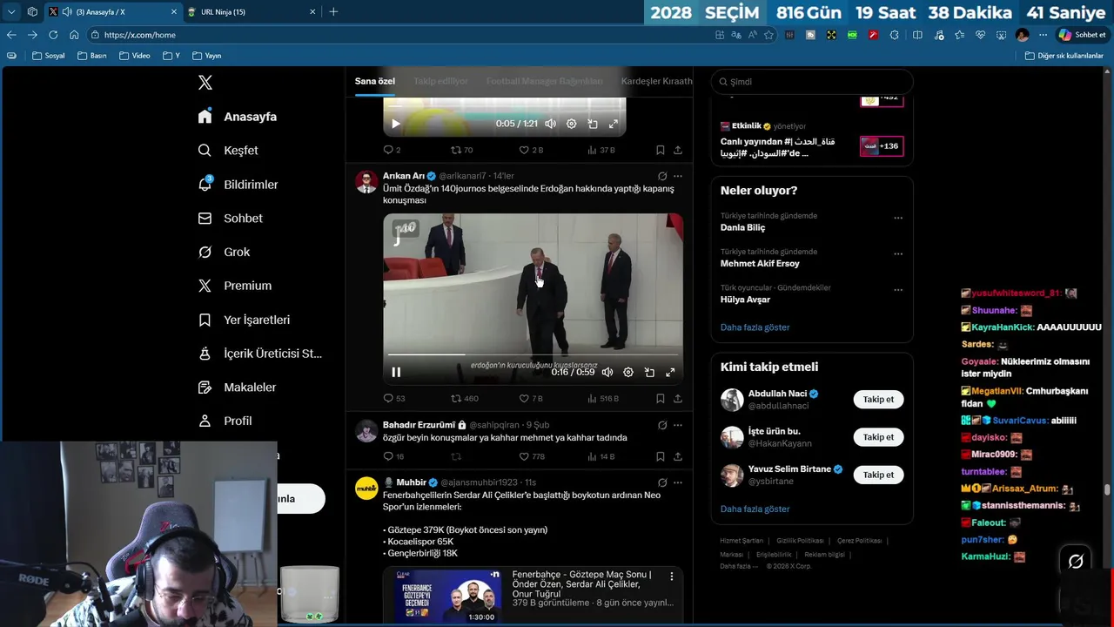Open options for Danla Bilic trend
The width and height of the screenshot is (1114, 627).
(898, 218)
